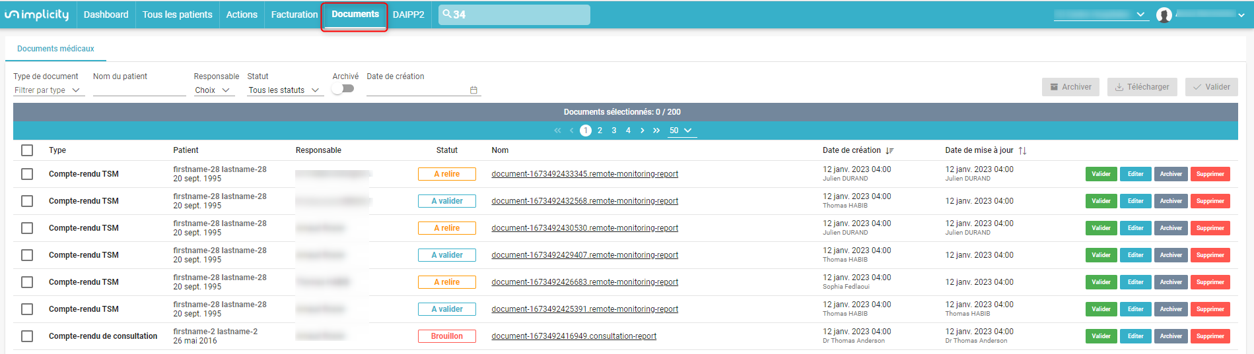
Task: Click A valider badge for document-1673492432568
Action: [x=447, y=201]
